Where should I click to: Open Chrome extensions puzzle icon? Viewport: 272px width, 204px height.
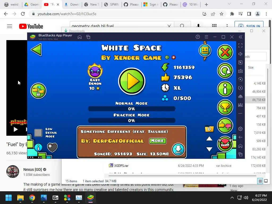coord(232,14)
